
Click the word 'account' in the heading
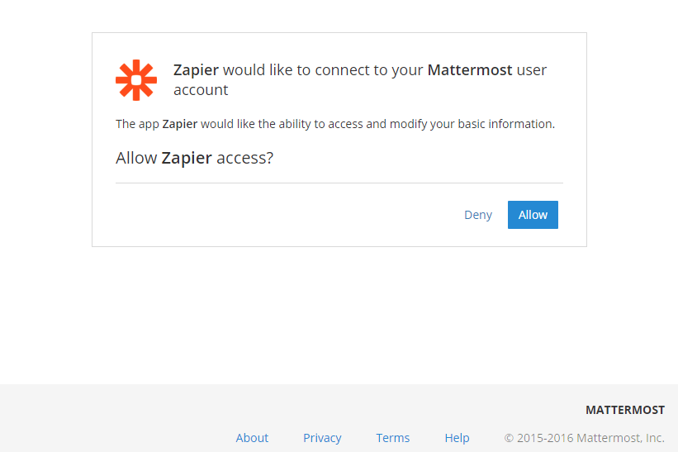(x=201, y=90)
